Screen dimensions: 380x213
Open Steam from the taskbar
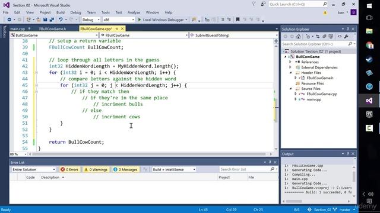click(x=369, y=59)
